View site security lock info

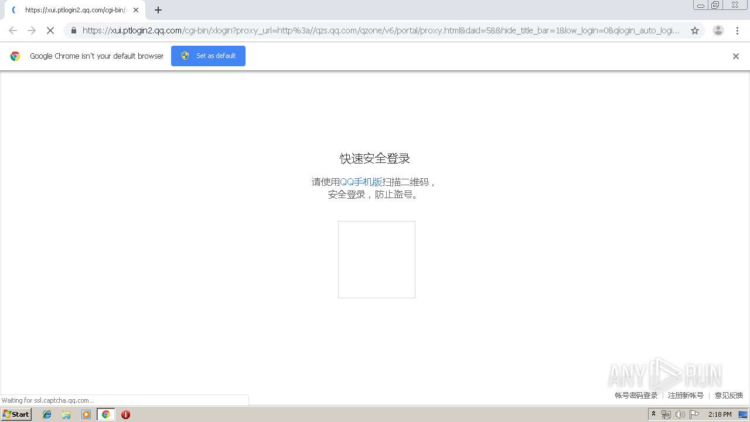[x=73, y=30]
